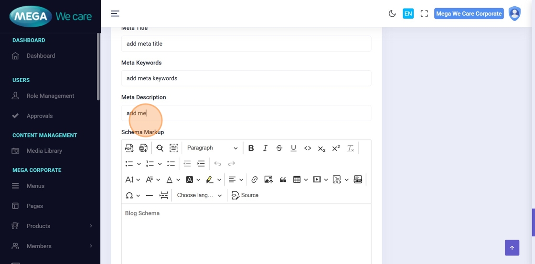
Task: Go to Role Management page
Action: (x=50, y=96)
